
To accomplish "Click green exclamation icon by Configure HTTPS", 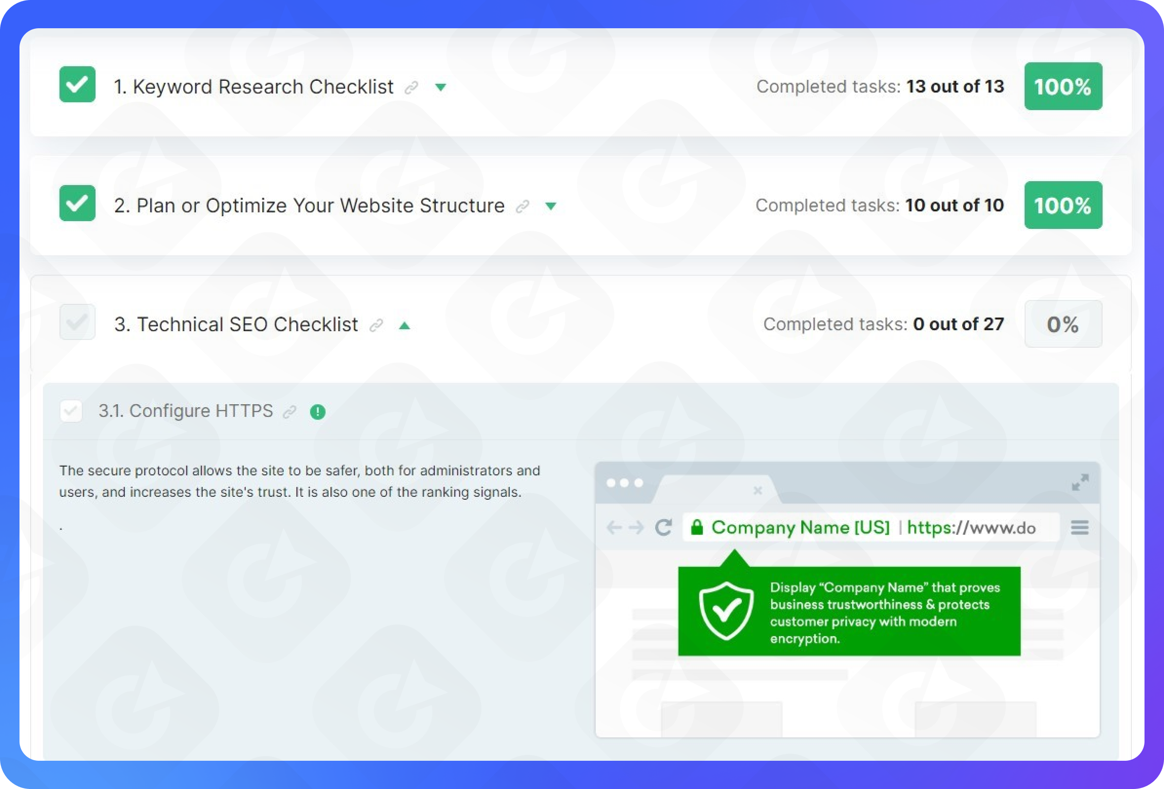I will pyautogui.click(x=317, y=412).
